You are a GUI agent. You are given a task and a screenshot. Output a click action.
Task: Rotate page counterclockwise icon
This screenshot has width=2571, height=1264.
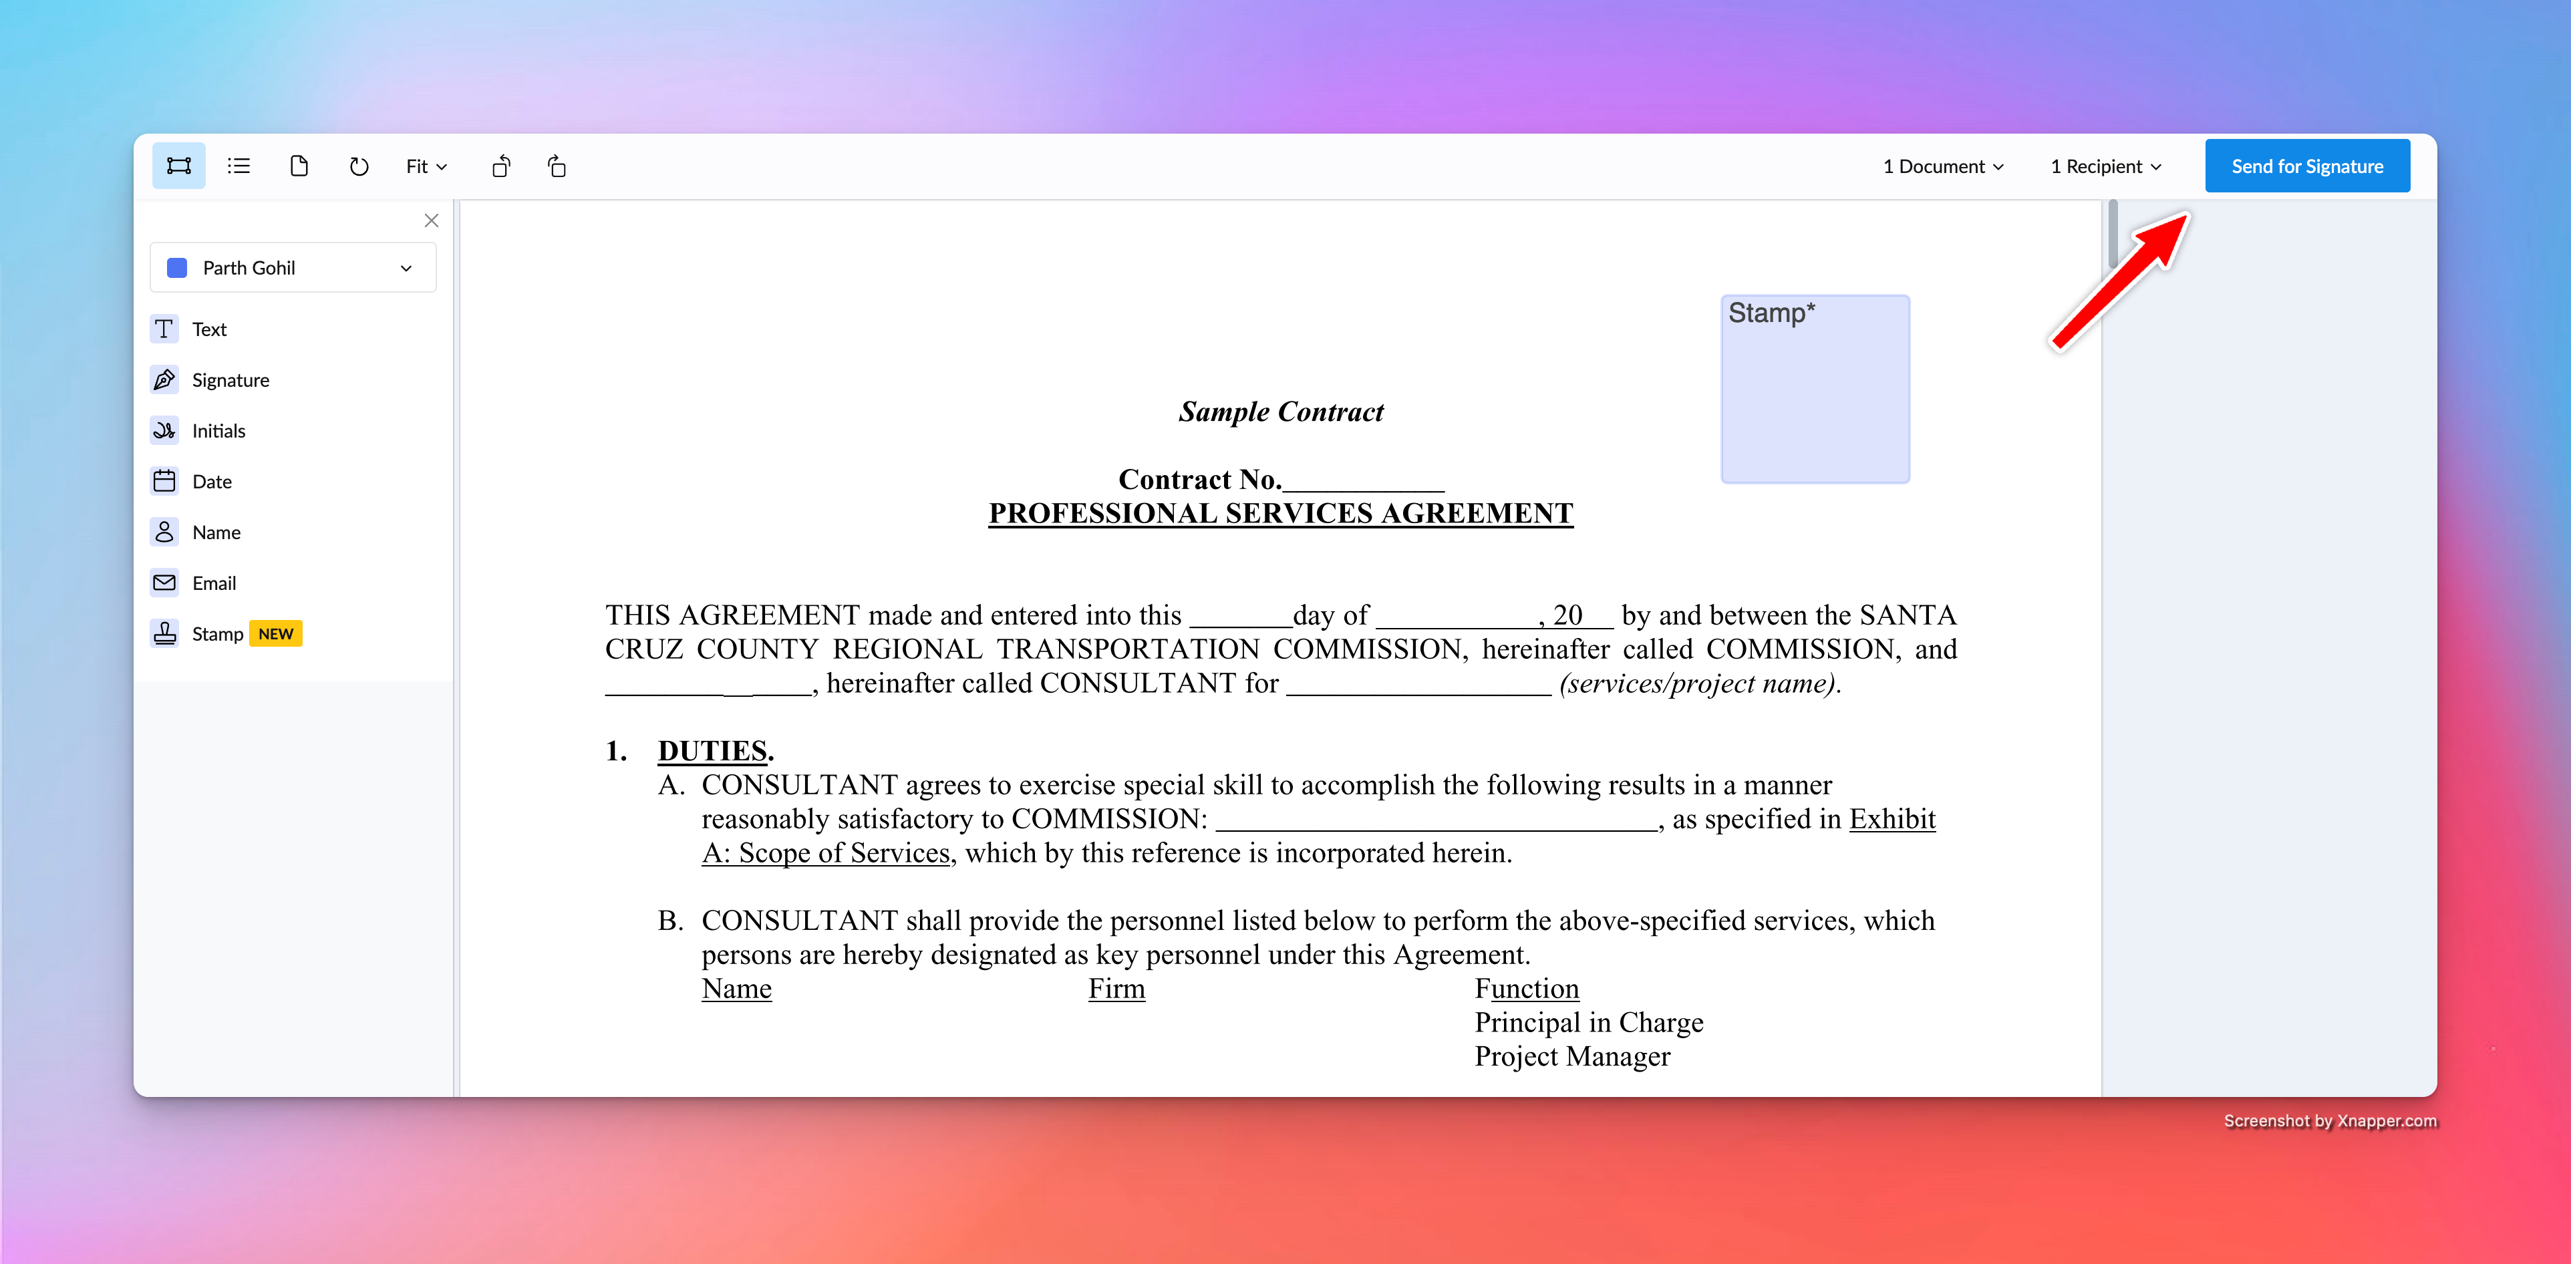click(501, 166)
